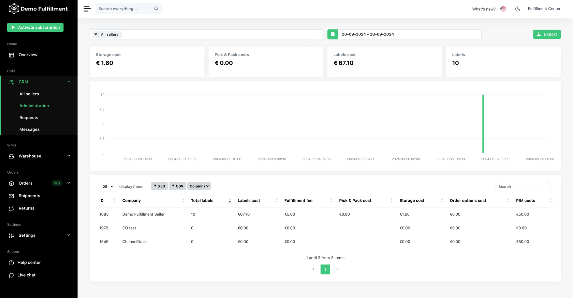573x298 pixels.
Task: Click the Pick & Pack costs summary card
Action: tap(266, 62)
